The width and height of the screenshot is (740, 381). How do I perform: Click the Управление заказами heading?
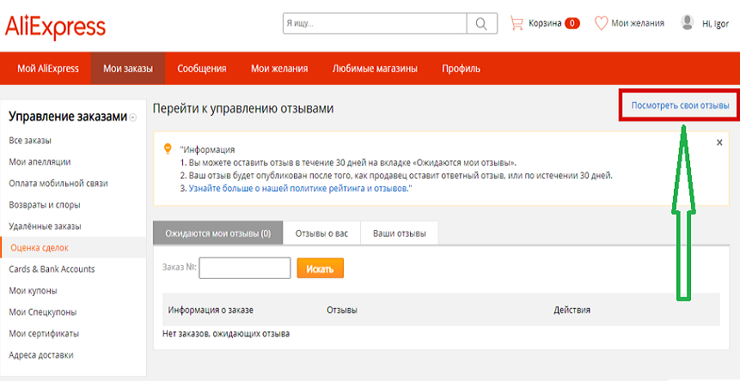click(68, 117)
